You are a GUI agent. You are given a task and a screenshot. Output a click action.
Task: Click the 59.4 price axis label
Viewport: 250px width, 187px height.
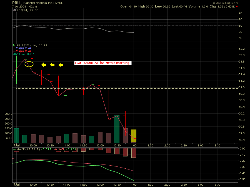(x=242, y=140)
